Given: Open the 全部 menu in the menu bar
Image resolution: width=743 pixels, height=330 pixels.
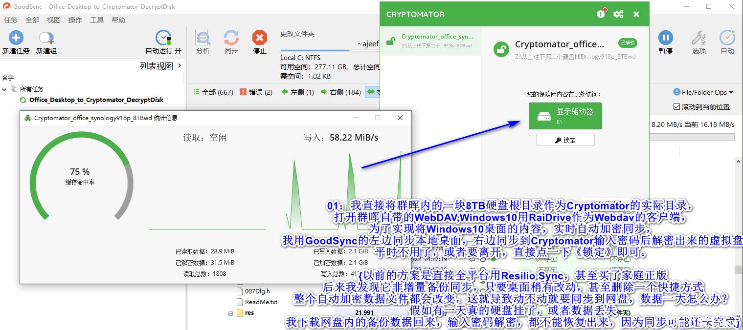Looking at the screenshot, I should click(x=32, y=20).
